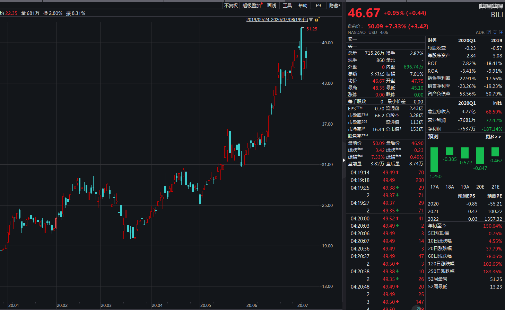Viewport: 505px width, 310px height.
Task: Click the 总市值 value 153亿
Action: (417, 129)
